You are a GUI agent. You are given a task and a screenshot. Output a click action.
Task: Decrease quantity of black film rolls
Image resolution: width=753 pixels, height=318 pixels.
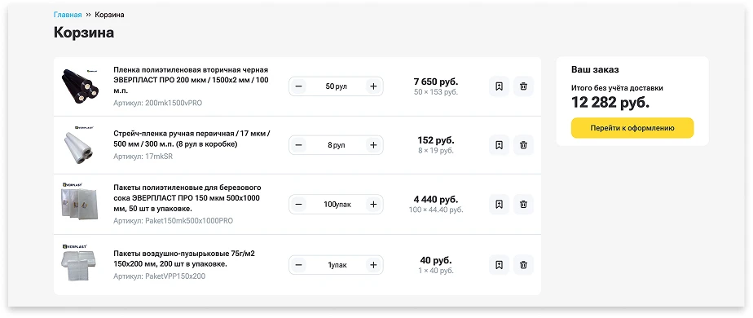coord(299,86)
